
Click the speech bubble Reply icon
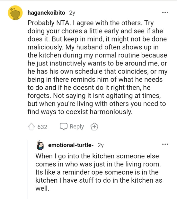click(x=63, y=126)
